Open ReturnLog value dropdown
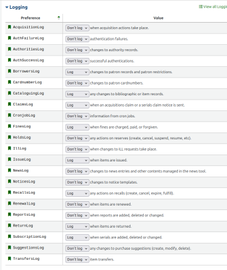227x270 pixels. point(77,226)
